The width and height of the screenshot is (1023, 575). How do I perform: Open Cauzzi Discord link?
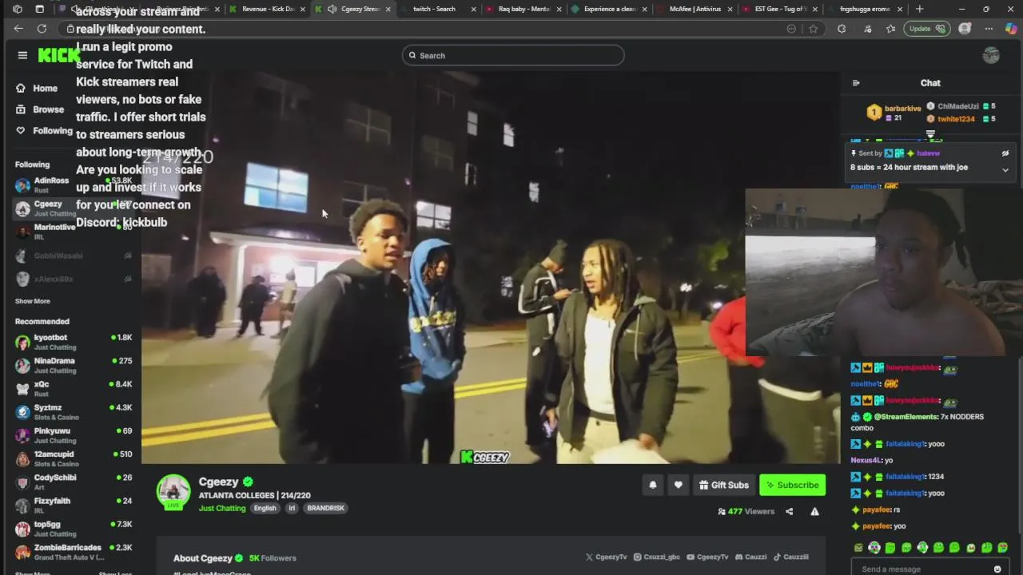point(750,557)
